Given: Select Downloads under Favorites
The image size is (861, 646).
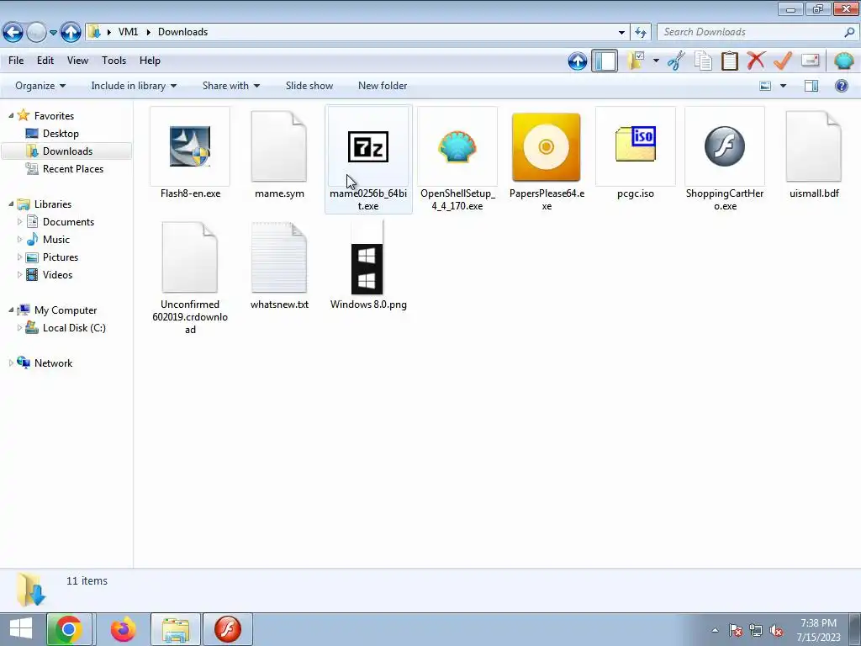Looking at the screenshot, I should pos(66,151).
